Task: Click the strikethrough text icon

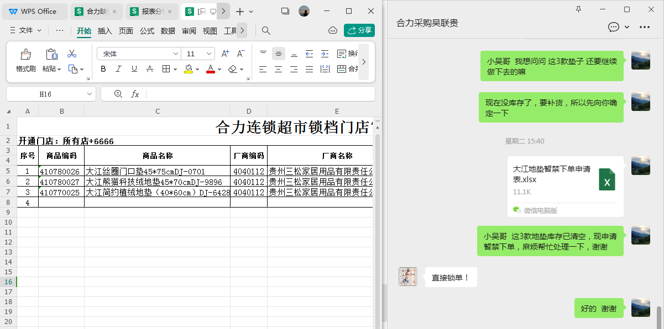Action: pos(150,69)
